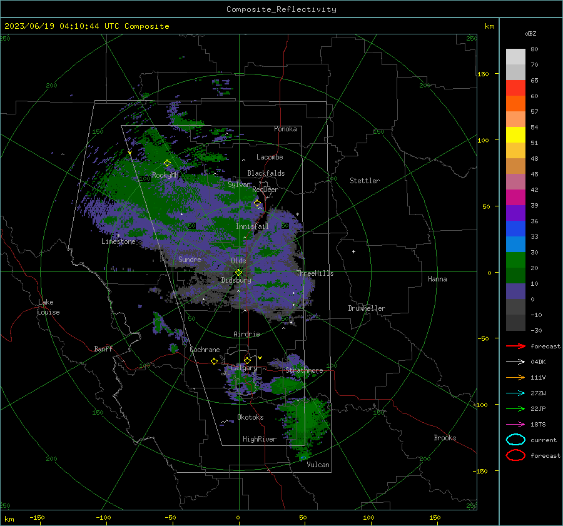Click the white plus marker west of Hanna
563x526 pixels.
pyautogui.click(x=353, y=251)
